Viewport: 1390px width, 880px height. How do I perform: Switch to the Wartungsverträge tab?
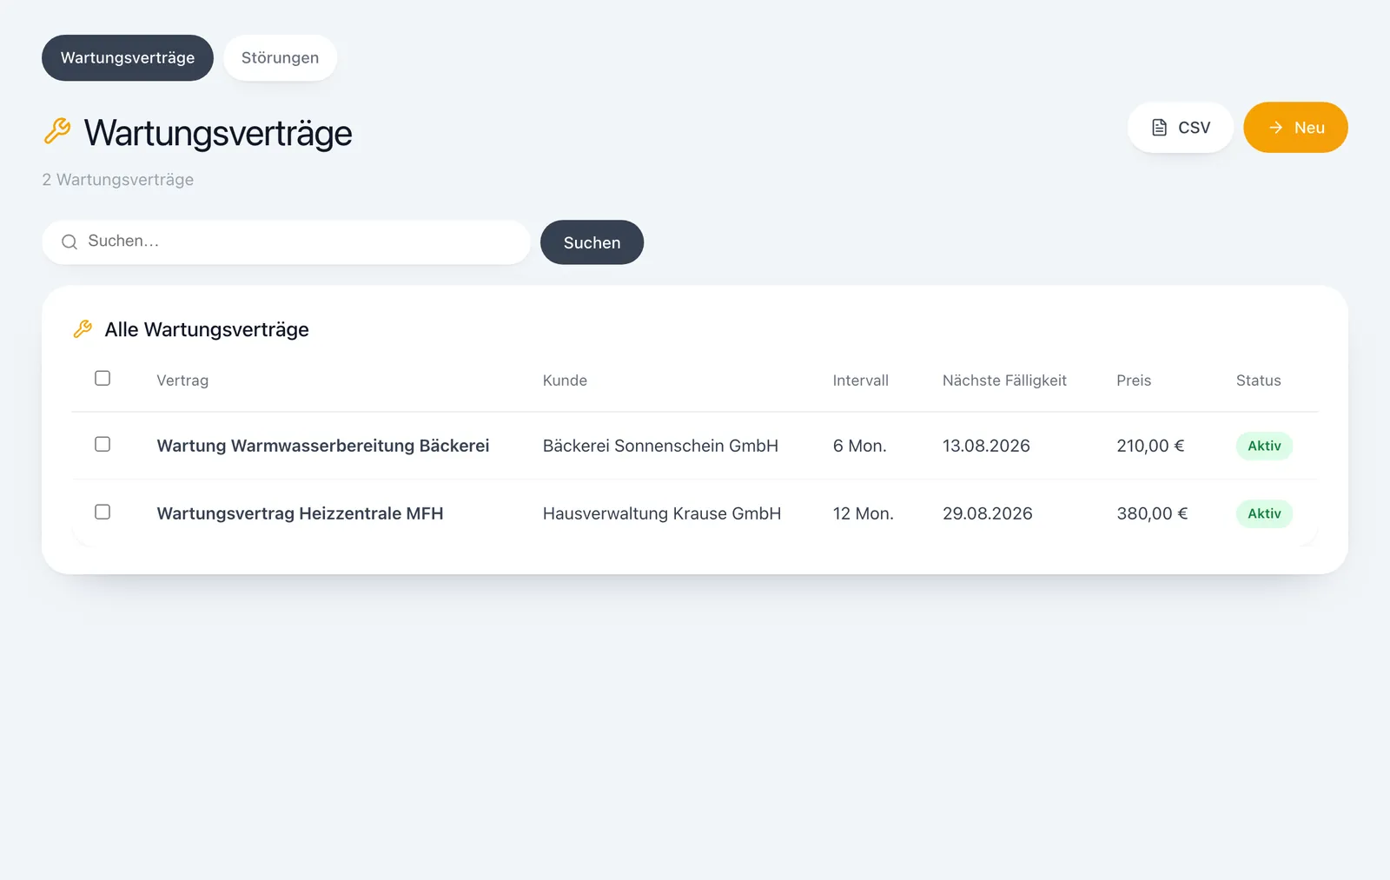coord(128,58)
